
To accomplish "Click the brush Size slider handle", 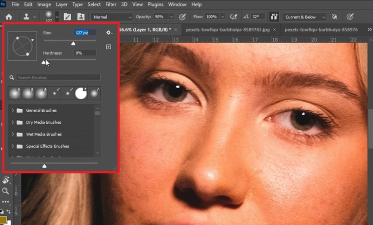I will pos(73,44).
